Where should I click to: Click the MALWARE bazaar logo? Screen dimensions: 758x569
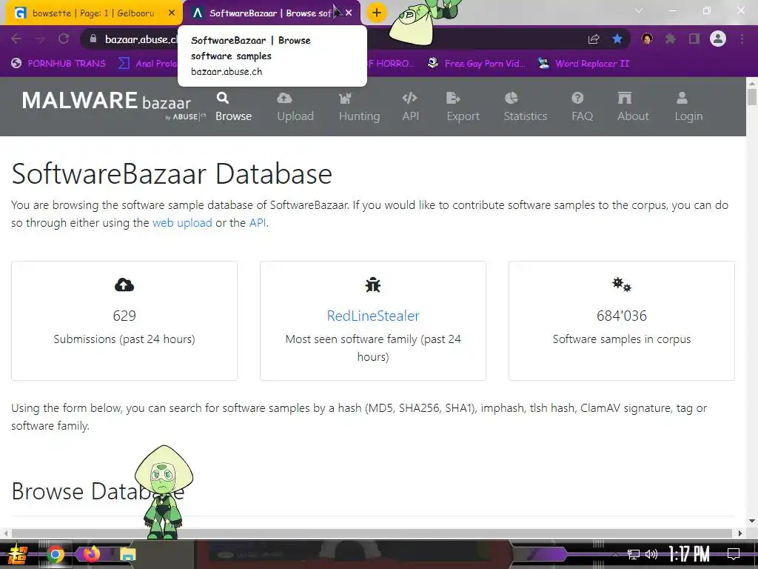tap(113, 104)
